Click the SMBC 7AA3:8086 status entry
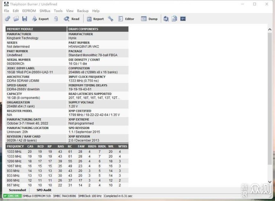This screenshot has height=201, width=275. [65, 196]
